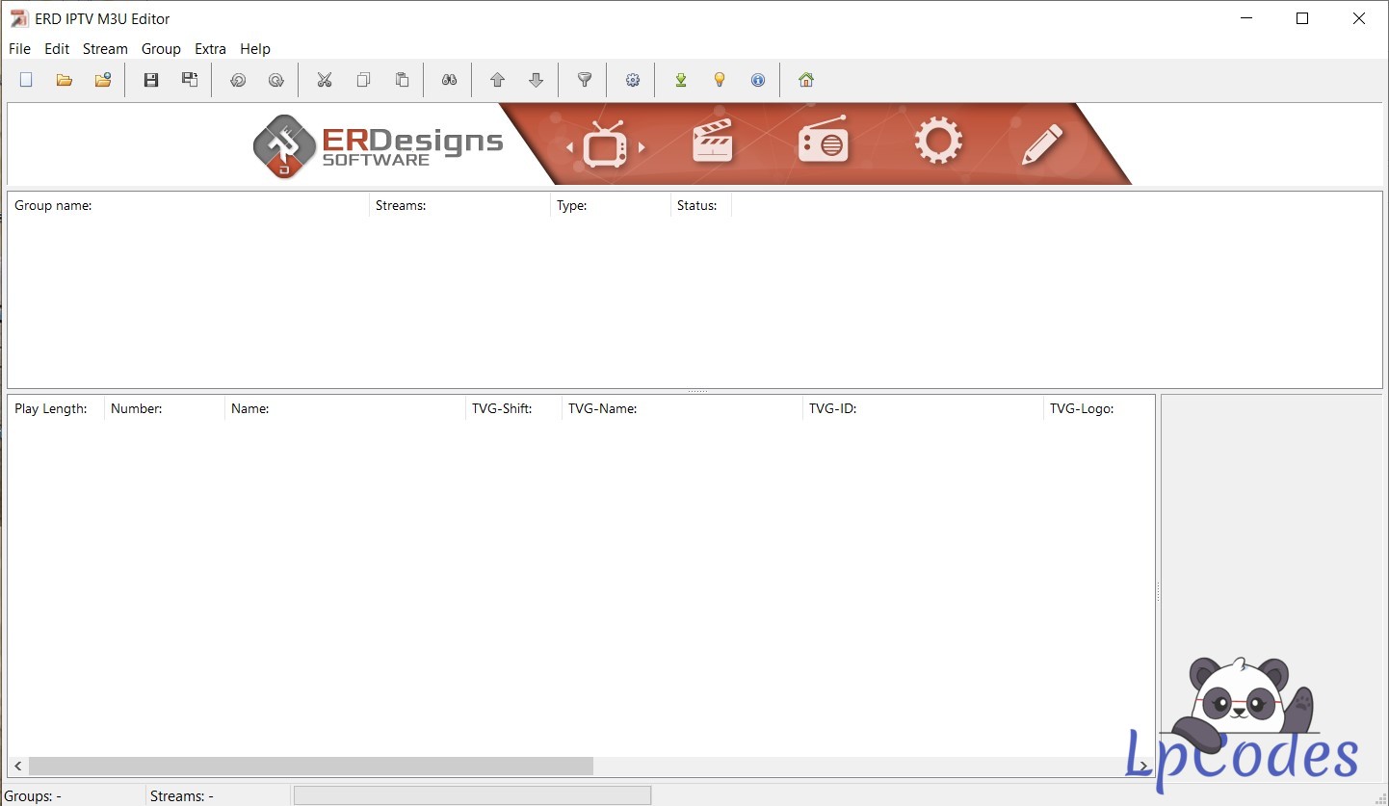The image size is (1389, 806).
Task: Click the house home icon
Action: click(x=806, y=80)
